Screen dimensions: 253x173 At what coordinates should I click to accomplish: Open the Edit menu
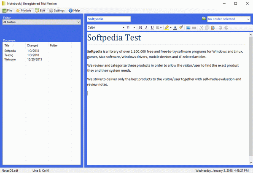(x=40, y=11)
